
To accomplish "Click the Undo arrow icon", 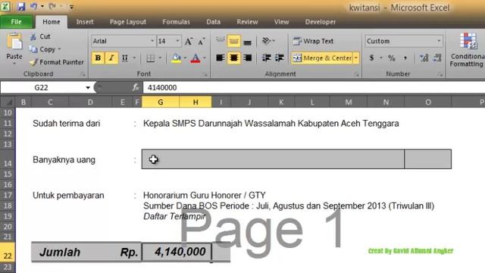I will [x=33, y=6].
